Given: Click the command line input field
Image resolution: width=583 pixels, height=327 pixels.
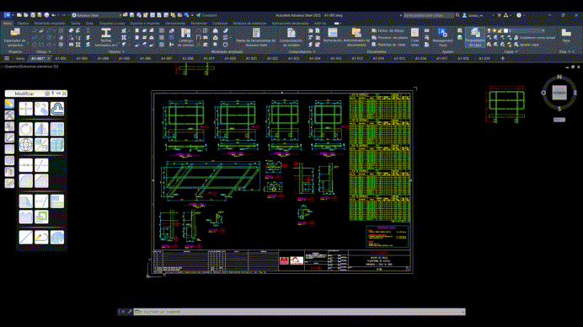Looking at the screenshot, I should point(299,312).
